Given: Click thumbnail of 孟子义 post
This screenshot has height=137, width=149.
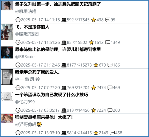Looking at the screenshot, I should click(x=7, y=6).
